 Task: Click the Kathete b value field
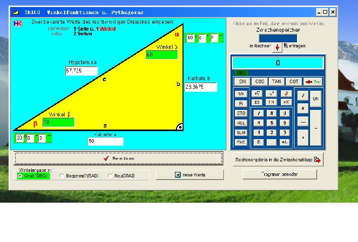pos(201,87)
